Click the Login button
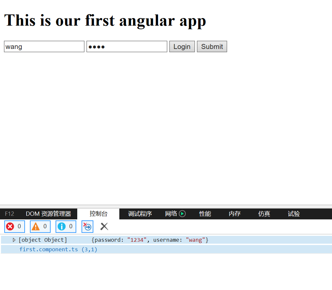 [182, 46]
